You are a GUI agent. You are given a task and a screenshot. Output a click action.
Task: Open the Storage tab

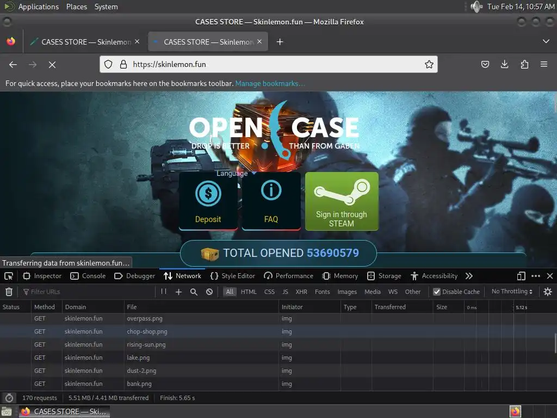[384, 276]
